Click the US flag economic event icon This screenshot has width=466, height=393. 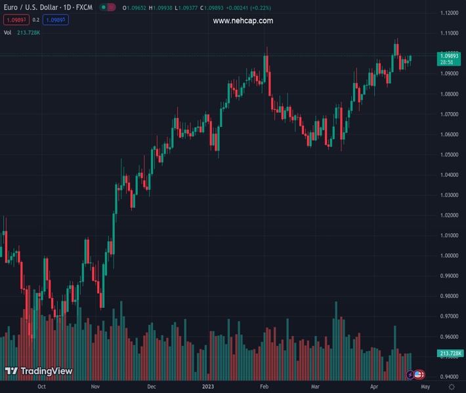419,375
